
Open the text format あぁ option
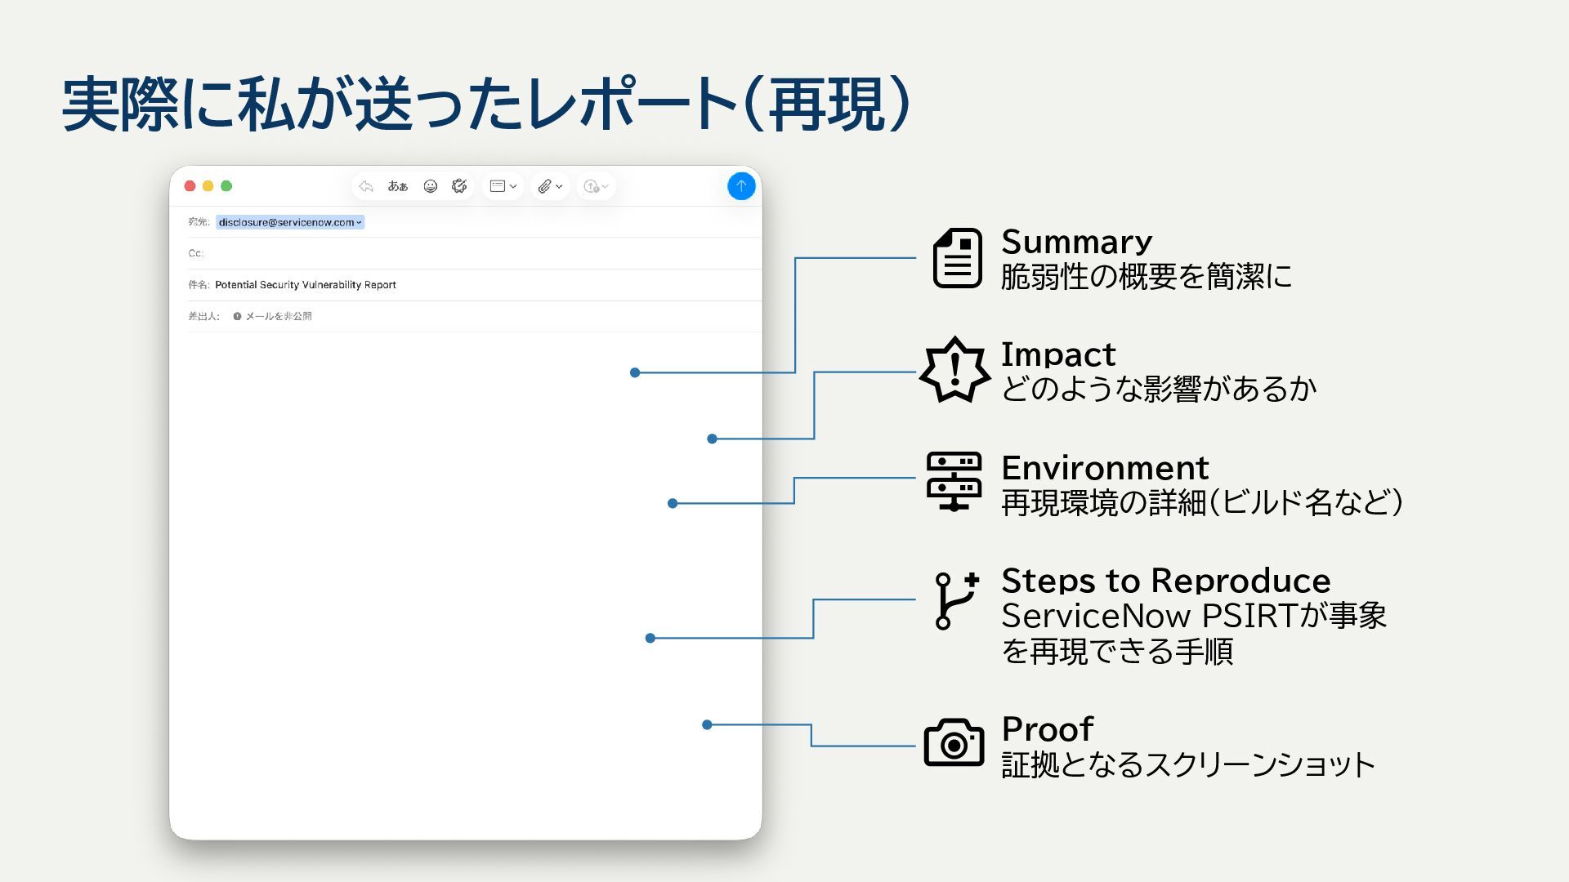(x=398, y=186)
